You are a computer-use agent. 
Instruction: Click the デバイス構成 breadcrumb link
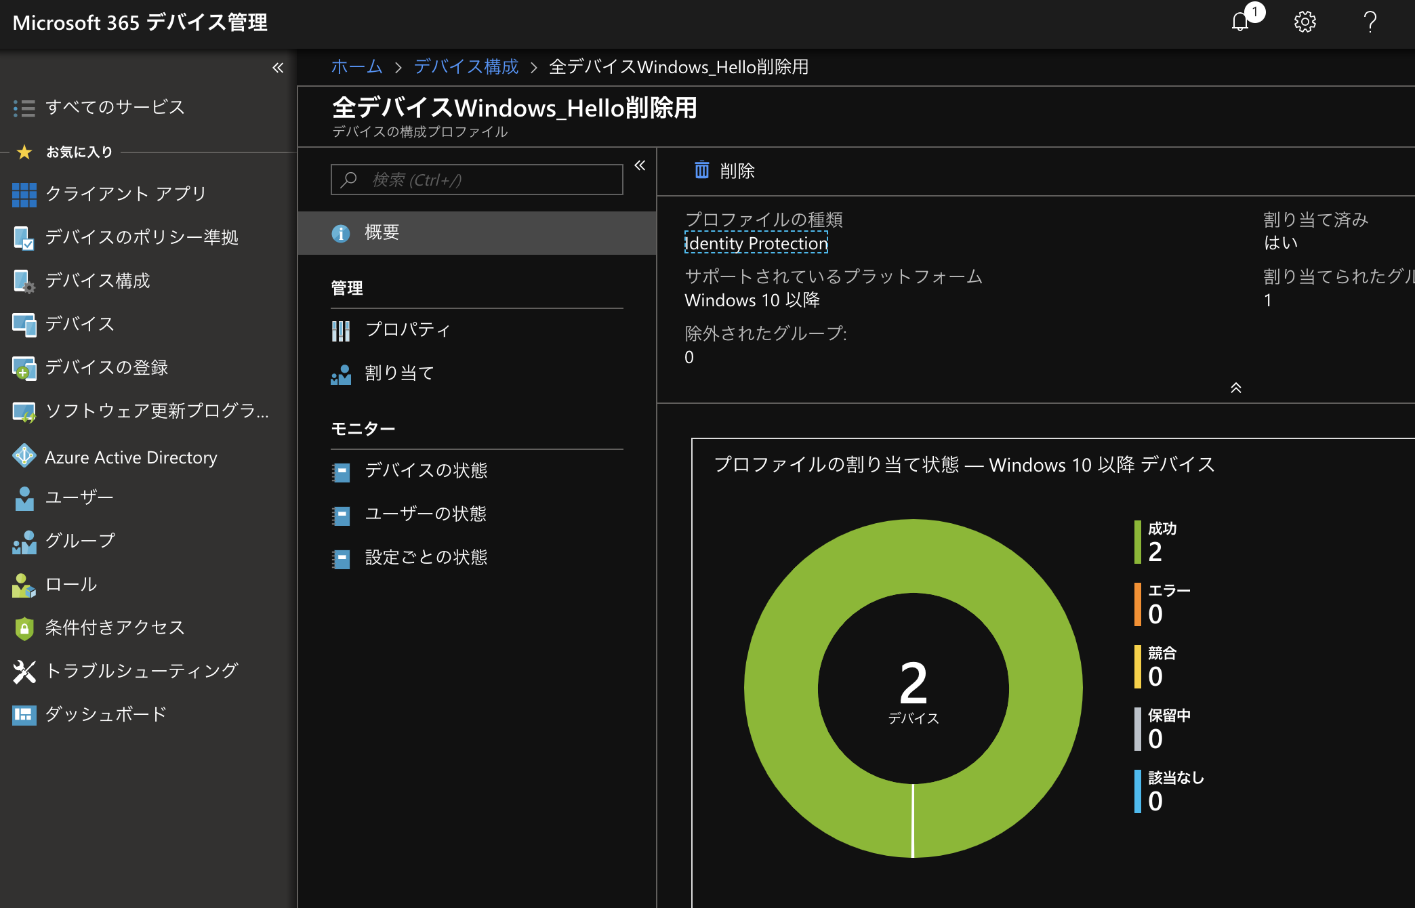(466, 67)
